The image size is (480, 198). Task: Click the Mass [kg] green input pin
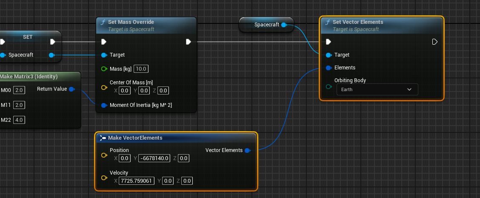coord(104,69)
